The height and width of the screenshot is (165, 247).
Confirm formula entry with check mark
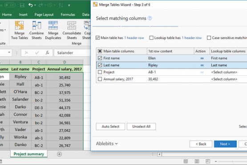(37, 53)
